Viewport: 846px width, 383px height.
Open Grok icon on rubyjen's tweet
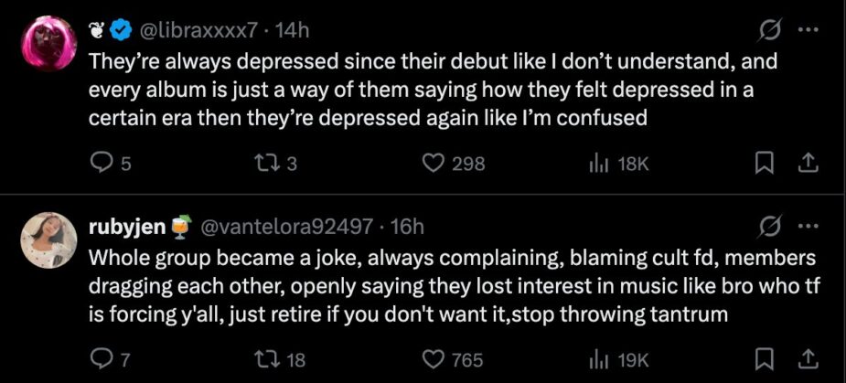pos(769,226)
